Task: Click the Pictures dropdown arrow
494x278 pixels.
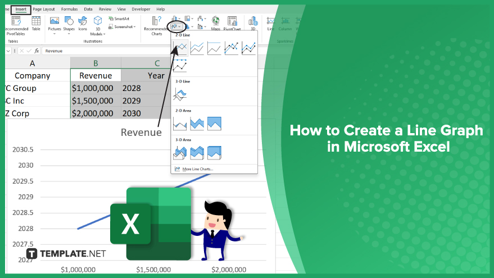Action: pyautogui.click(x=54, y=34)
